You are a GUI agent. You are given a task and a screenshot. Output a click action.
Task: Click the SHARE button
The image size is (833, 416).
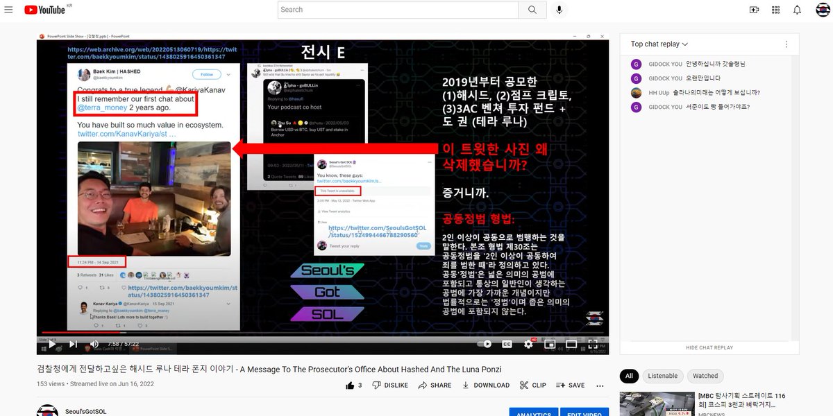click(435, 385)
